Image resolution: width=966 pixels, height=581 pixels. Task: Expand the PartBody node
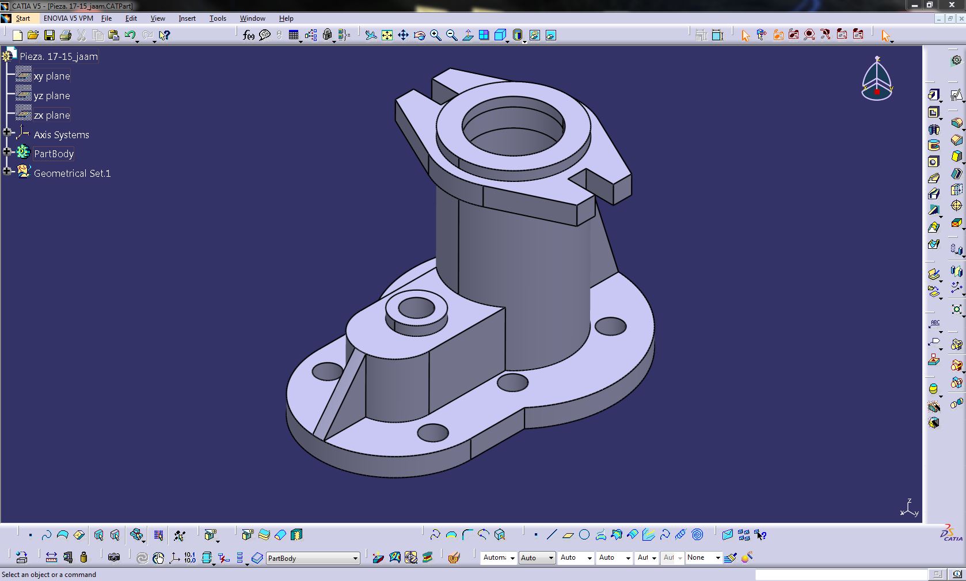(x=7, y=151)
